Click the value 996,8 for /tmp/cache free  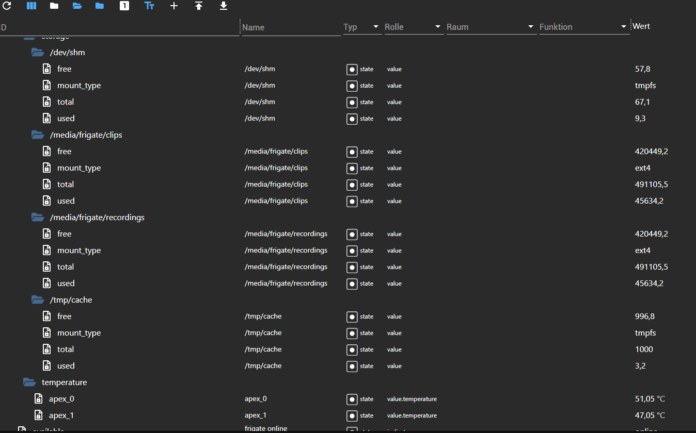click(x=644, y=317)
